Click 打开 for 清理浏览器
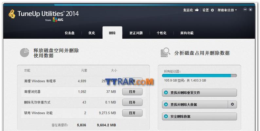This screenshot has width=260, height=131. (132, 92)
